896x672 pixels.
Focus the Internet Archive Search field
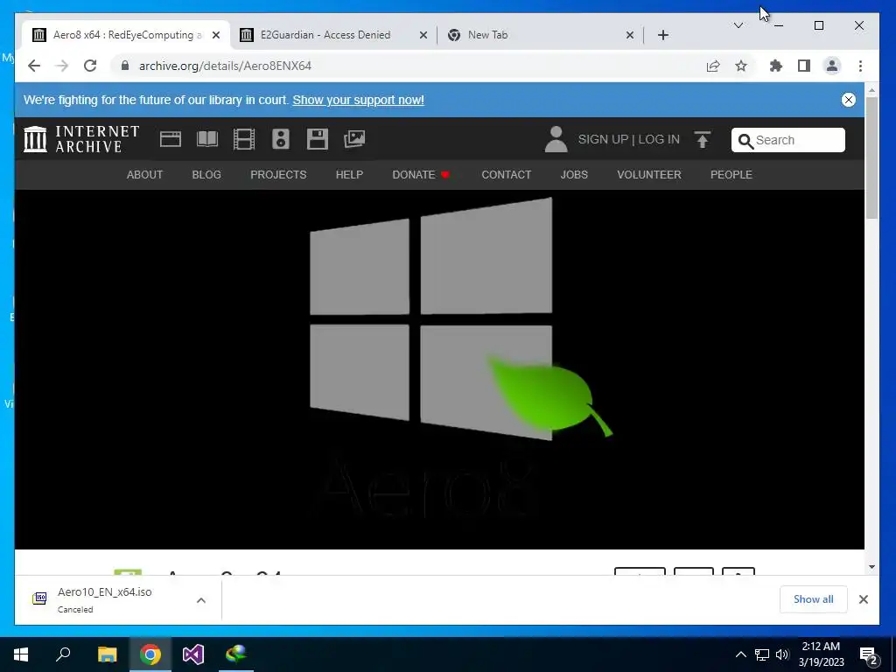[x=788, y=140]
